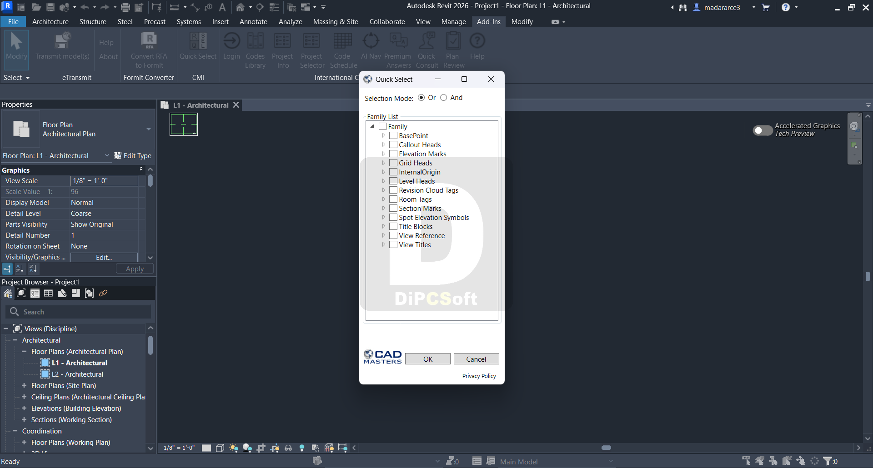This screenshot has height=468, width=873.
Task: Click the Autodesk cart icon in title bar
Action: coord(766,7)
